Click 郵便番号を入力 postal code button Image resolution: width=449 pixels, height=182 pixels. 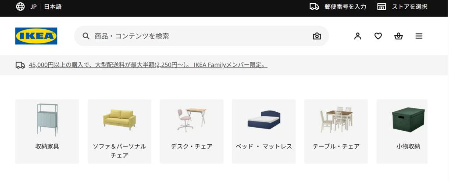pos(338,7)
